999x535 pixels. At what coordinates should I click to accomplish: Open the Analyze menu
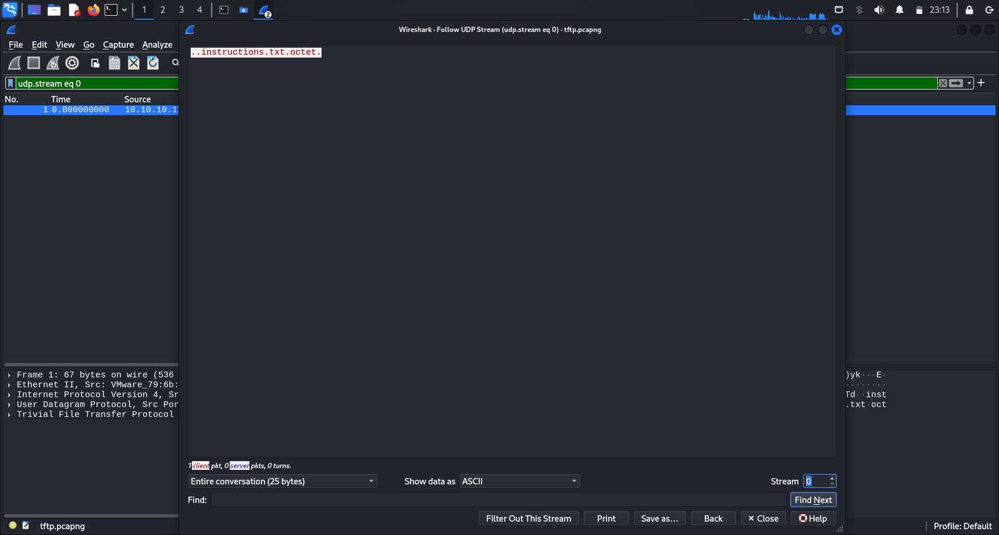coord(157,45)
